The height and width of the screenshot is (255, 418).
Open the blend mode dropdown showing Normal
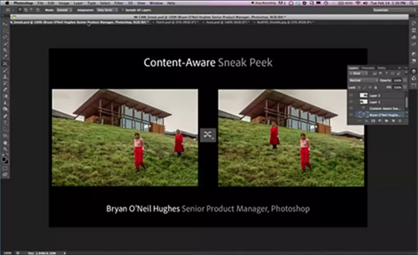(x=363, y=80)
